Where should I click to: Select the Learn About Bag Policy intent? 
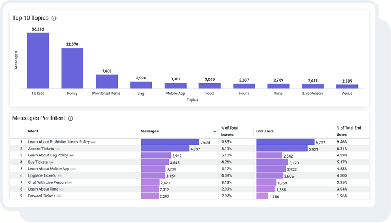pyautogui.click(x=48, y=155)
